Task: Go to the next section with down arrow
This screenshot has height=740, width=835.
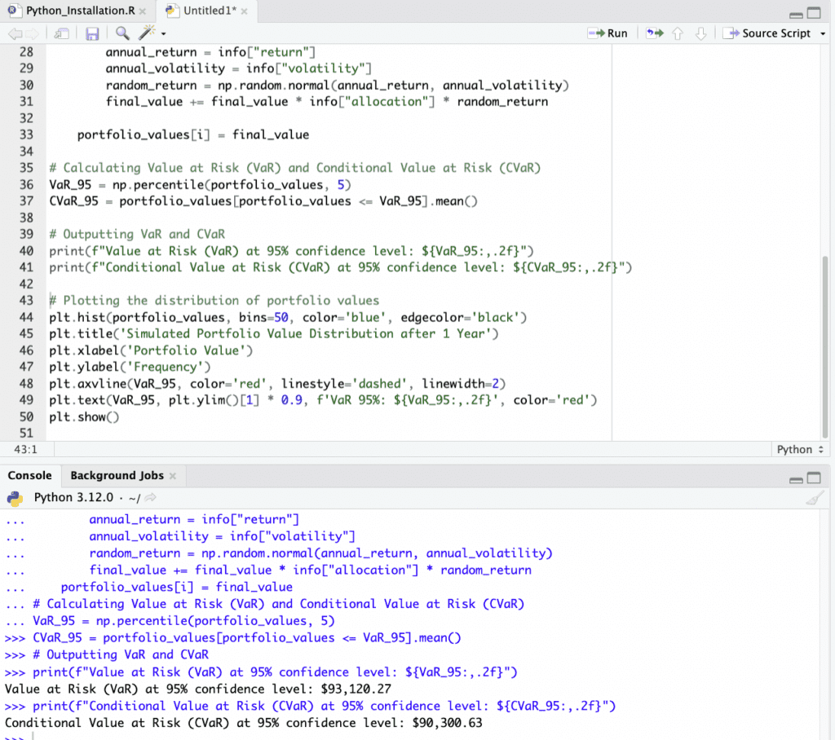Action: (700, 33)
